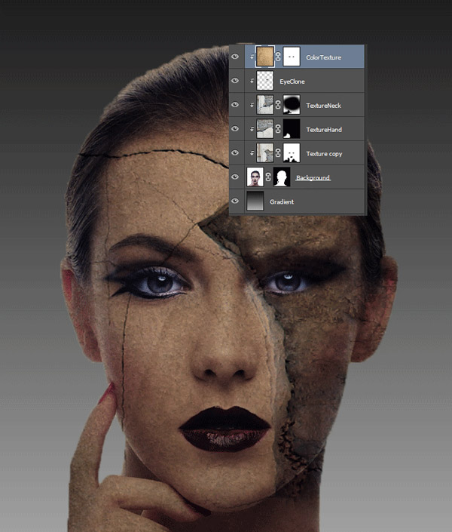Select the Background layer silhouette mask thumbnail
Screen dimensions: 452x532
pos(281,177)
